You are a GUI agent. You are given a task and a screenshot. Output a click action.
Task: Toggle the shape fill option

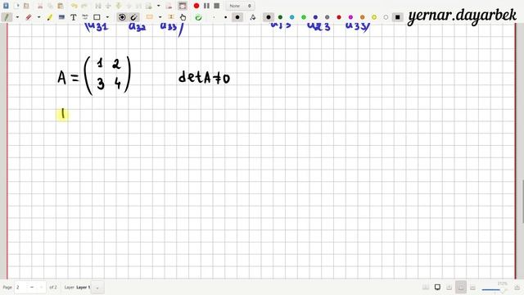(253, 17)
